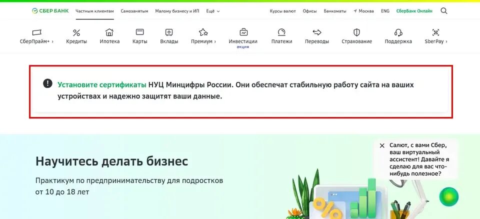Open the Sberbank logo home link
Viewport: 480px width, 219px height.
point(50,11)
